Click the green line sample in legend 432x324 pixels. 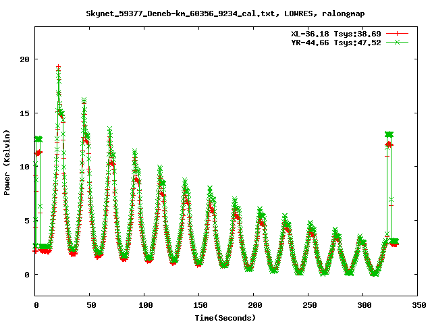[397, 42]
